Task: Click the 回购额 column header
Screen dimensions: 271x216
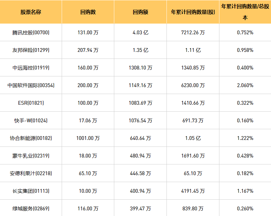Action: point(140,12)
